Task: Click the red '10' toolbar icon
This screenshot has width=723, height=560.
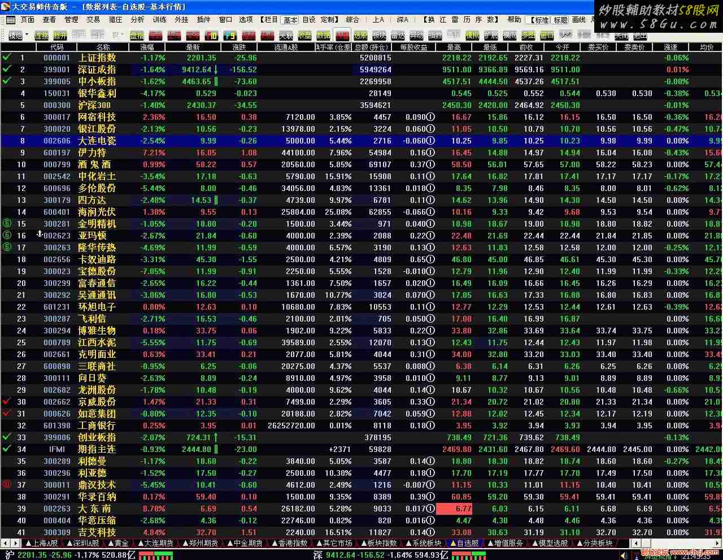Action: point(211,36)
